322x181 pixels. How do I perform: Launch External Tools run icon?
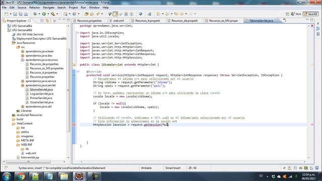pos(53,14)
